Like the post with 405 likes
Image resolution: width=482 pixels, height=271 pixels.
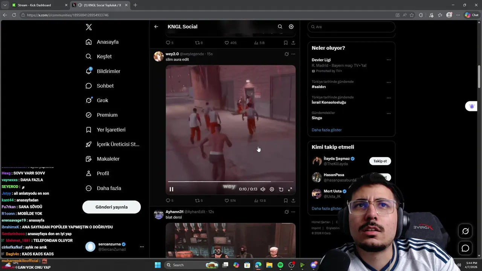(230, 43)
